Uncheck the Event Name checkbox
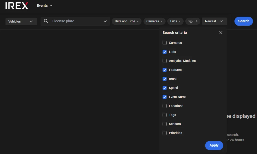Image resolution: width=257 pixels, height=154 pixels. point(165,97)
